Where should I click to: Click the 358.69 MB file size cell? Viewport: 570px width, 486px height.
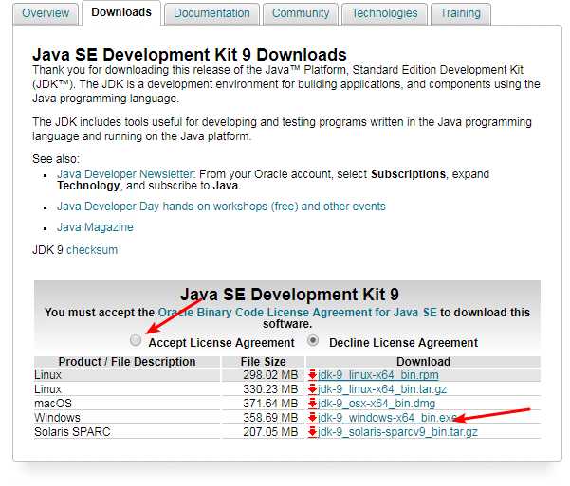coord(264,418)
